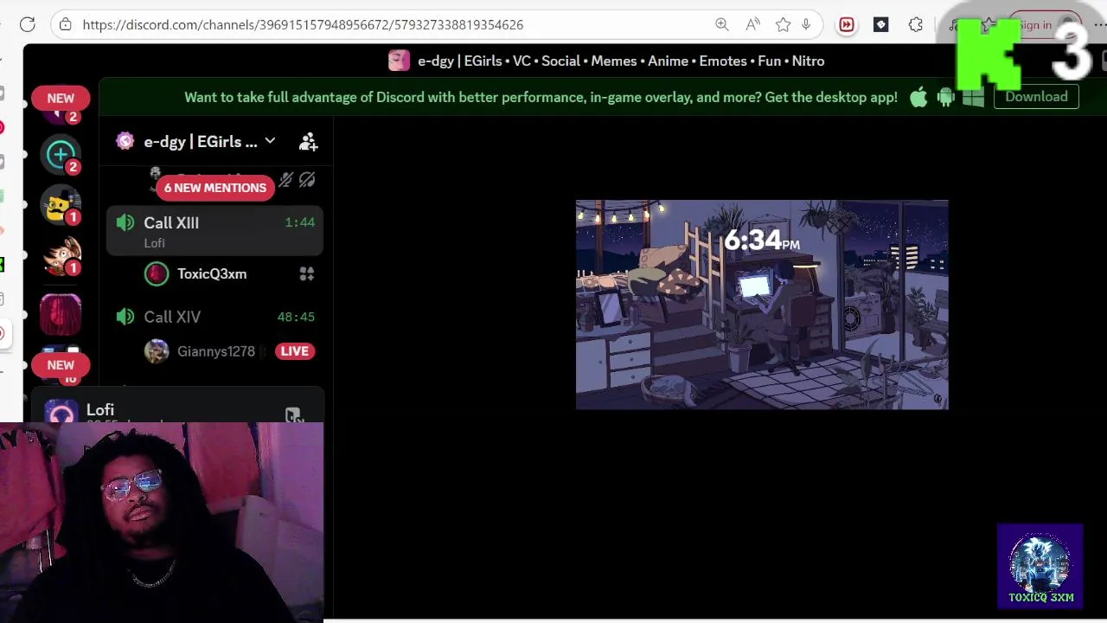Click the Lofi activity app icon
The width and height of the screenshot is (1107, 623).
point(61,412)
